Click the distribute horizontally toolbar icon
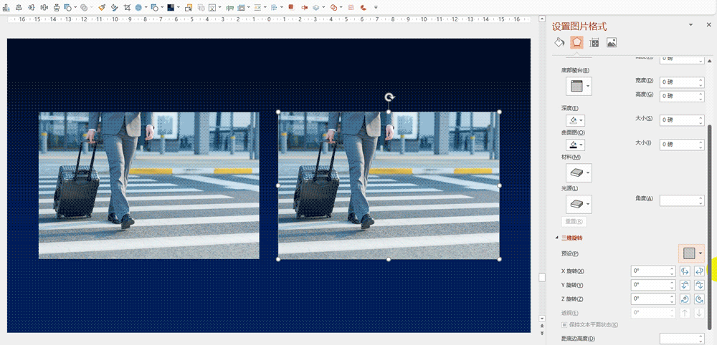 pyautogui.click(x=44, y=7)
